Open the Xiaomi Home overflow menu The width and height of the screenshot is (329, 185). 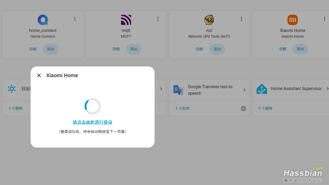[x=325, y=19]
